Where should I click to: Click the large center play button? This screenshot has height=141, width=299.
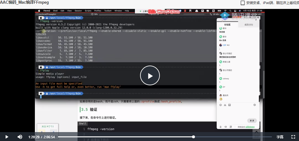(x=150, y=75)
